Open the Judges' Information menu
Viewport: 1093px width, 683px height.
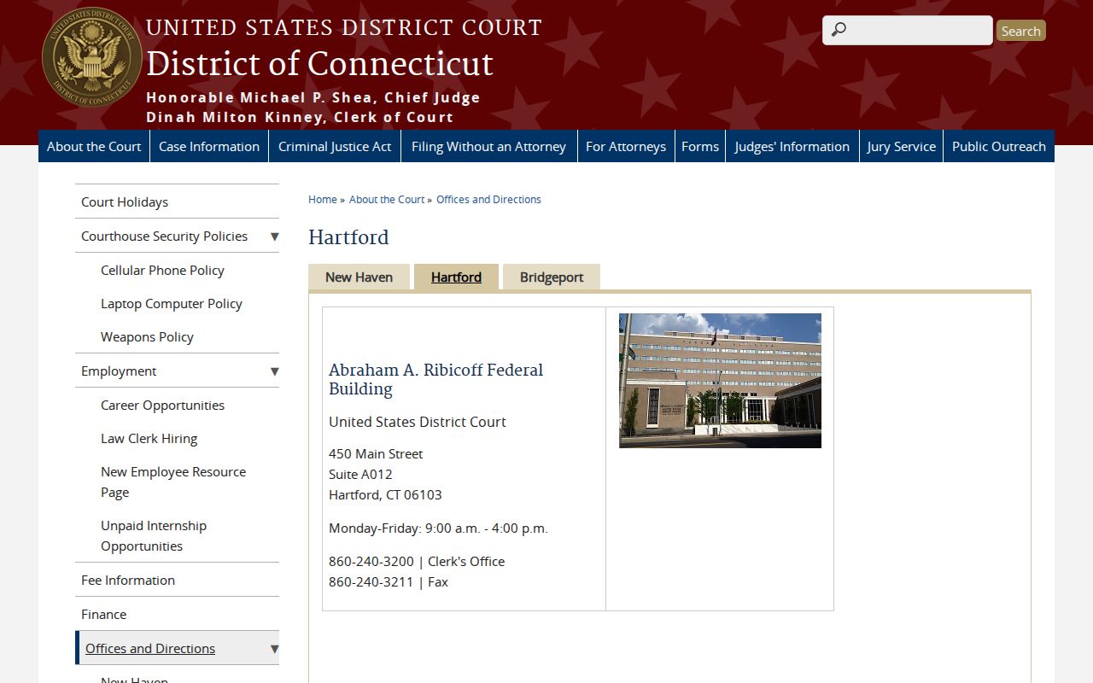click(x=792, y=146)
